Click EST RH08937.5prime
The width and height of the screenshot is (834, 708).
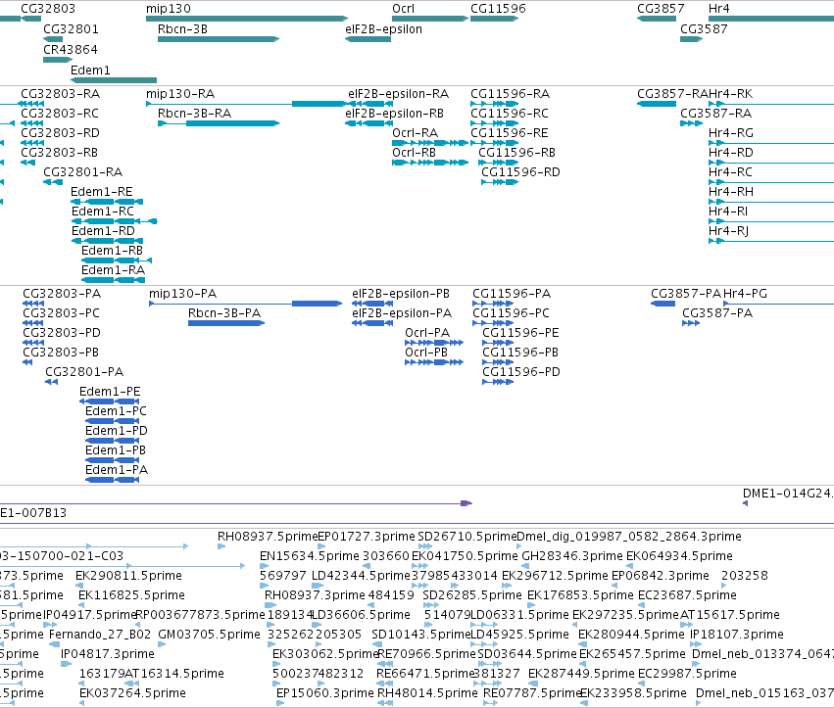(267, 537)
